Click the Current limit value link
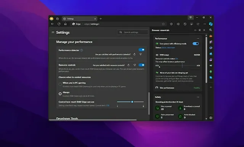 coord(108,105)
